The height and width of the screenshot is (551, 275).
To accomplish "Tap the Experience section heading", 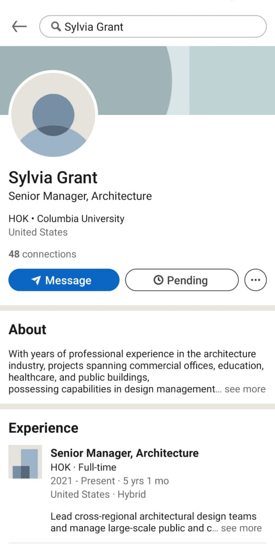I will [43, 428].
